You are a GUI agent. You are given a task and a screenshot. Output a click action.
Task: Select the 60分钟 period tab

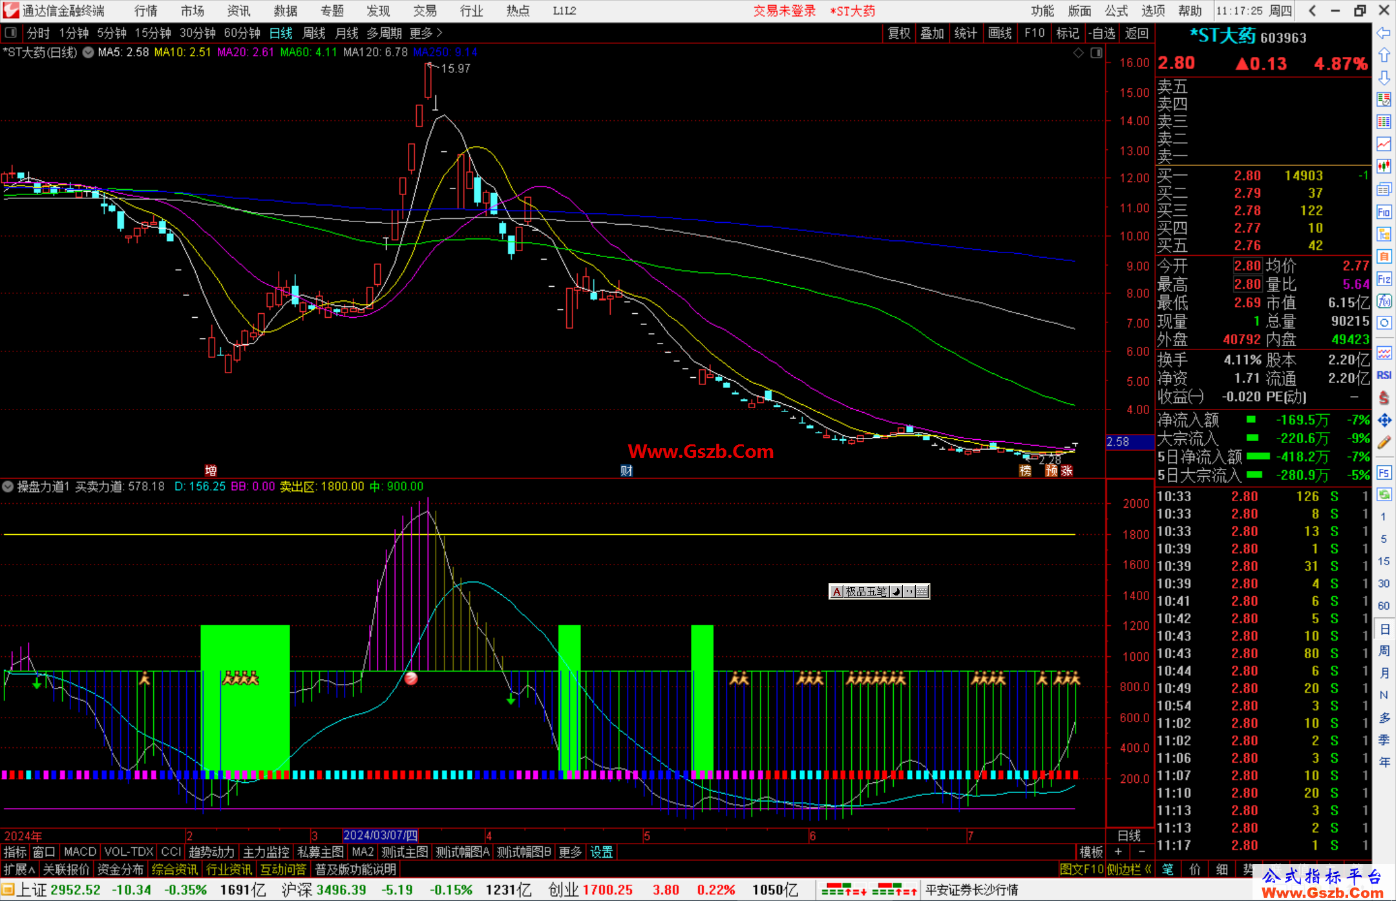(242, 33)
